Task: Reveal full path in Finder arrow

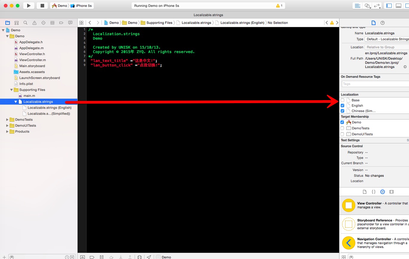Action: (x=405, y=67)
